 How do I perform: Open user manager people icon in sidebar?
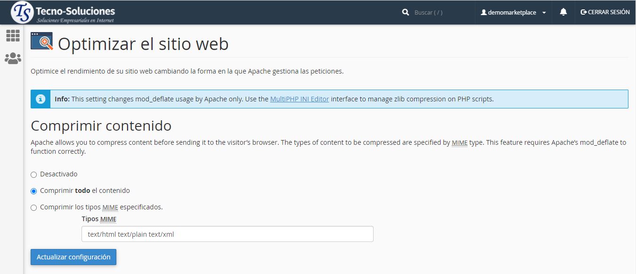pyautogui.click(x=13, y=58)
